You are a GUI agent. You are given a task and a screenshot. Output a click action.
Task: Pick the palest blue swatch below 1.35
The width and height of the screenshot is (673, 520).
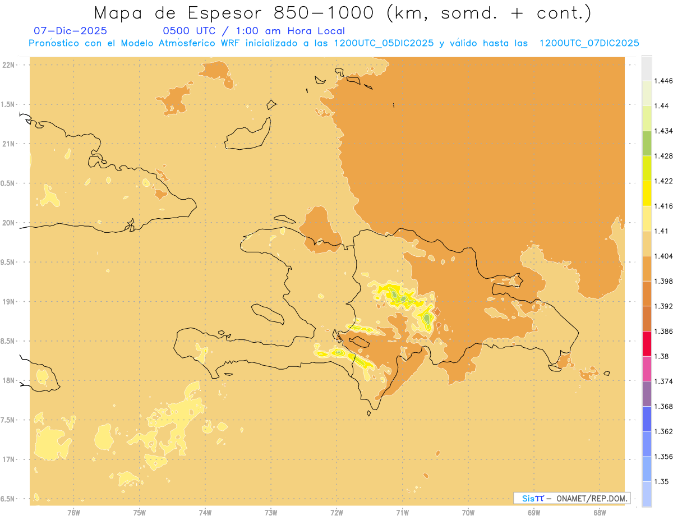click(x=647, y=494)
